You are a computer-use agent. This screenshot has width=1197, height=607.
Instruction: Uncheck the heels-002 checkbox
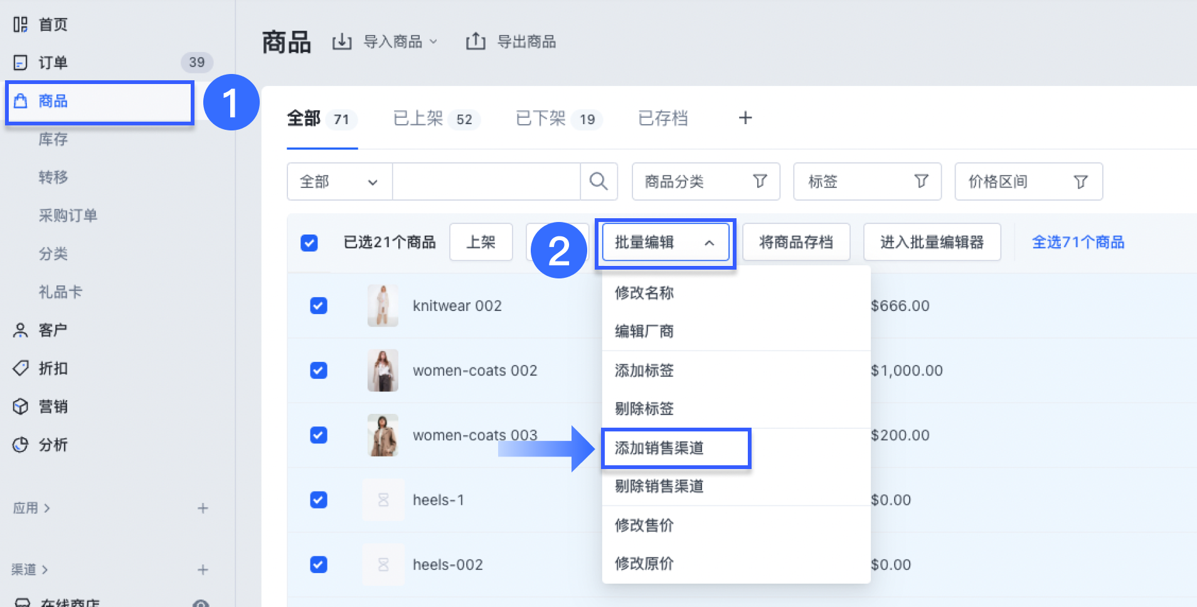(319, 564)
